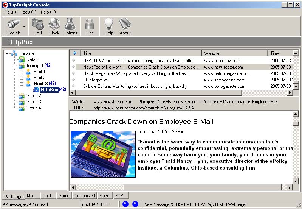
Task: Open Options flask icon
Action: point(70,24)
